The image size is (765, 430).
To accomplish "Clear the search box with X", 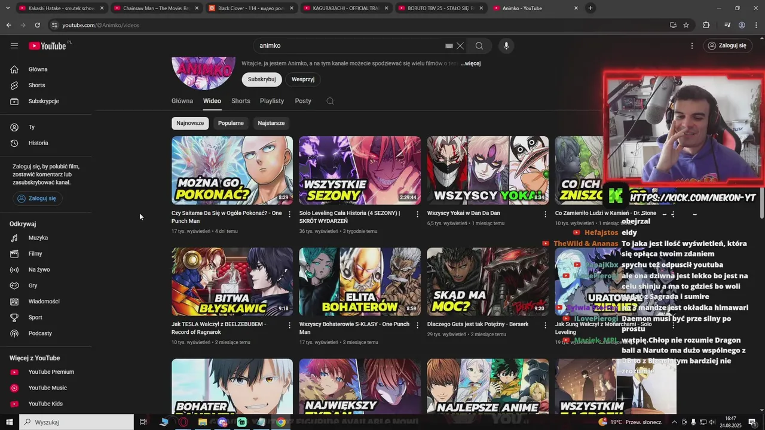I will [x=460, y=45].
